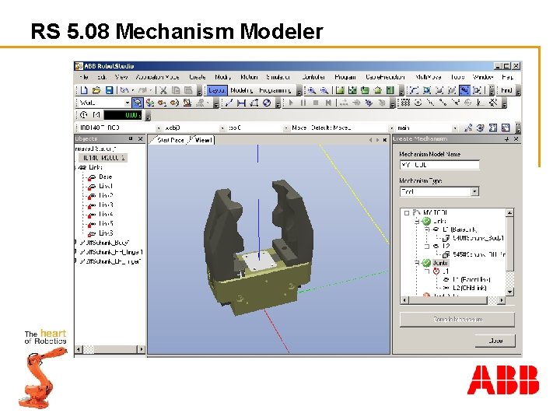Collapse the J1 joint node
This screenshot has height=420, width=560.
(x=427, y=271)
